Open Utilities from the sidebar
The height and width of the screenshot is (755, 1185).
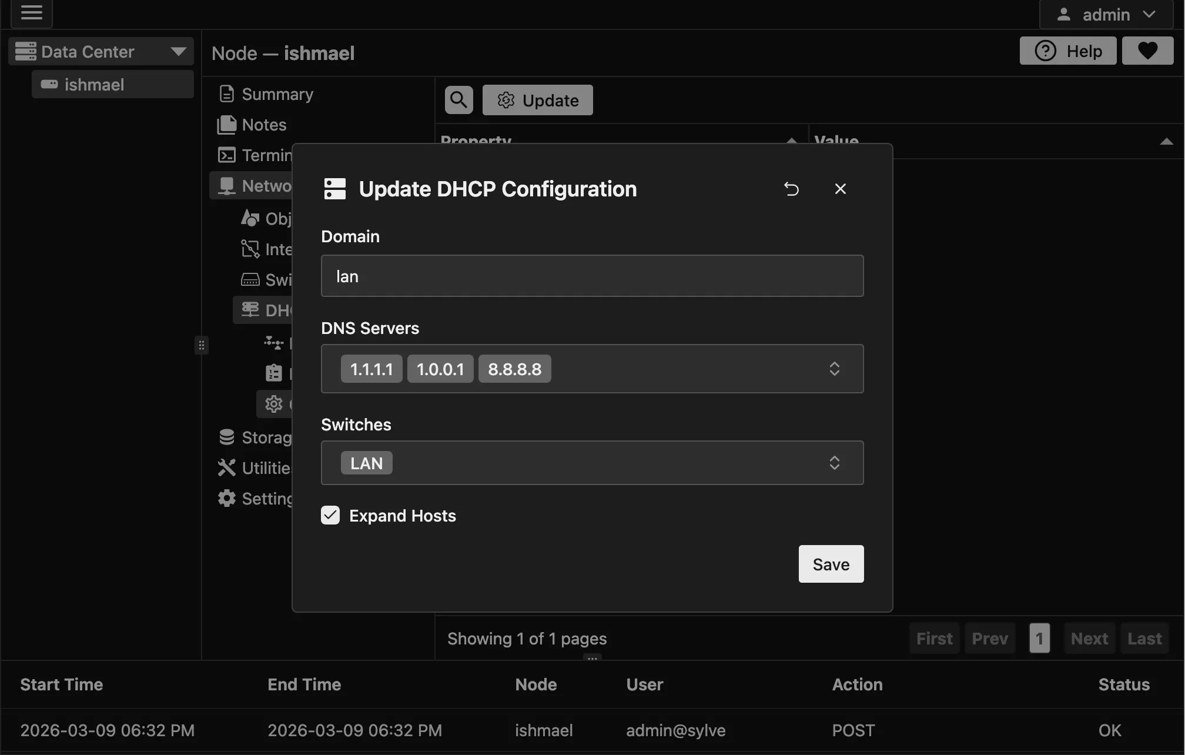click(x=265, y=467)
